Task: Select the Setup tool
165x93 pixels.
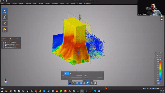Action: click(5, 29)
